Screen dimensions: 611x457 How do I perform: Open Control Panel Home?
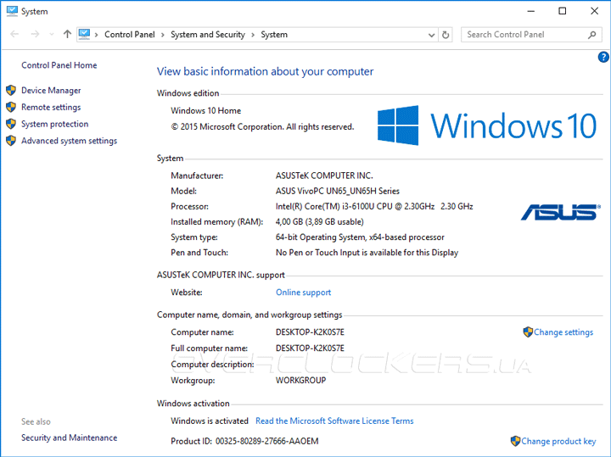59,65
